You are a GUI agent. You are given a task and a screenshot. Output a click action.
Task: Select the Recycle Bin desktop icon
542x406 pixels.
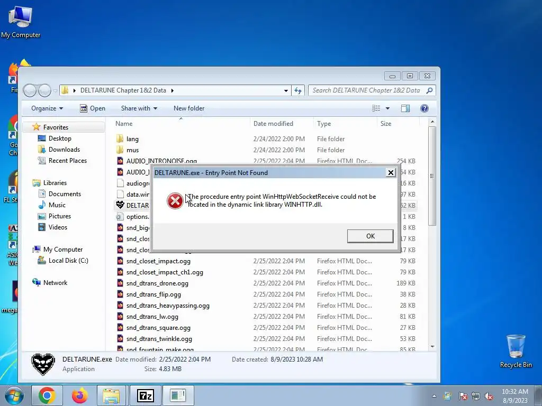tap(516, 351)
